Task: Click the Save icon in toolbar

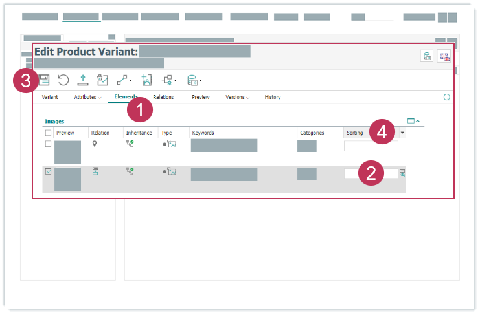Action: tap(44, 80)
